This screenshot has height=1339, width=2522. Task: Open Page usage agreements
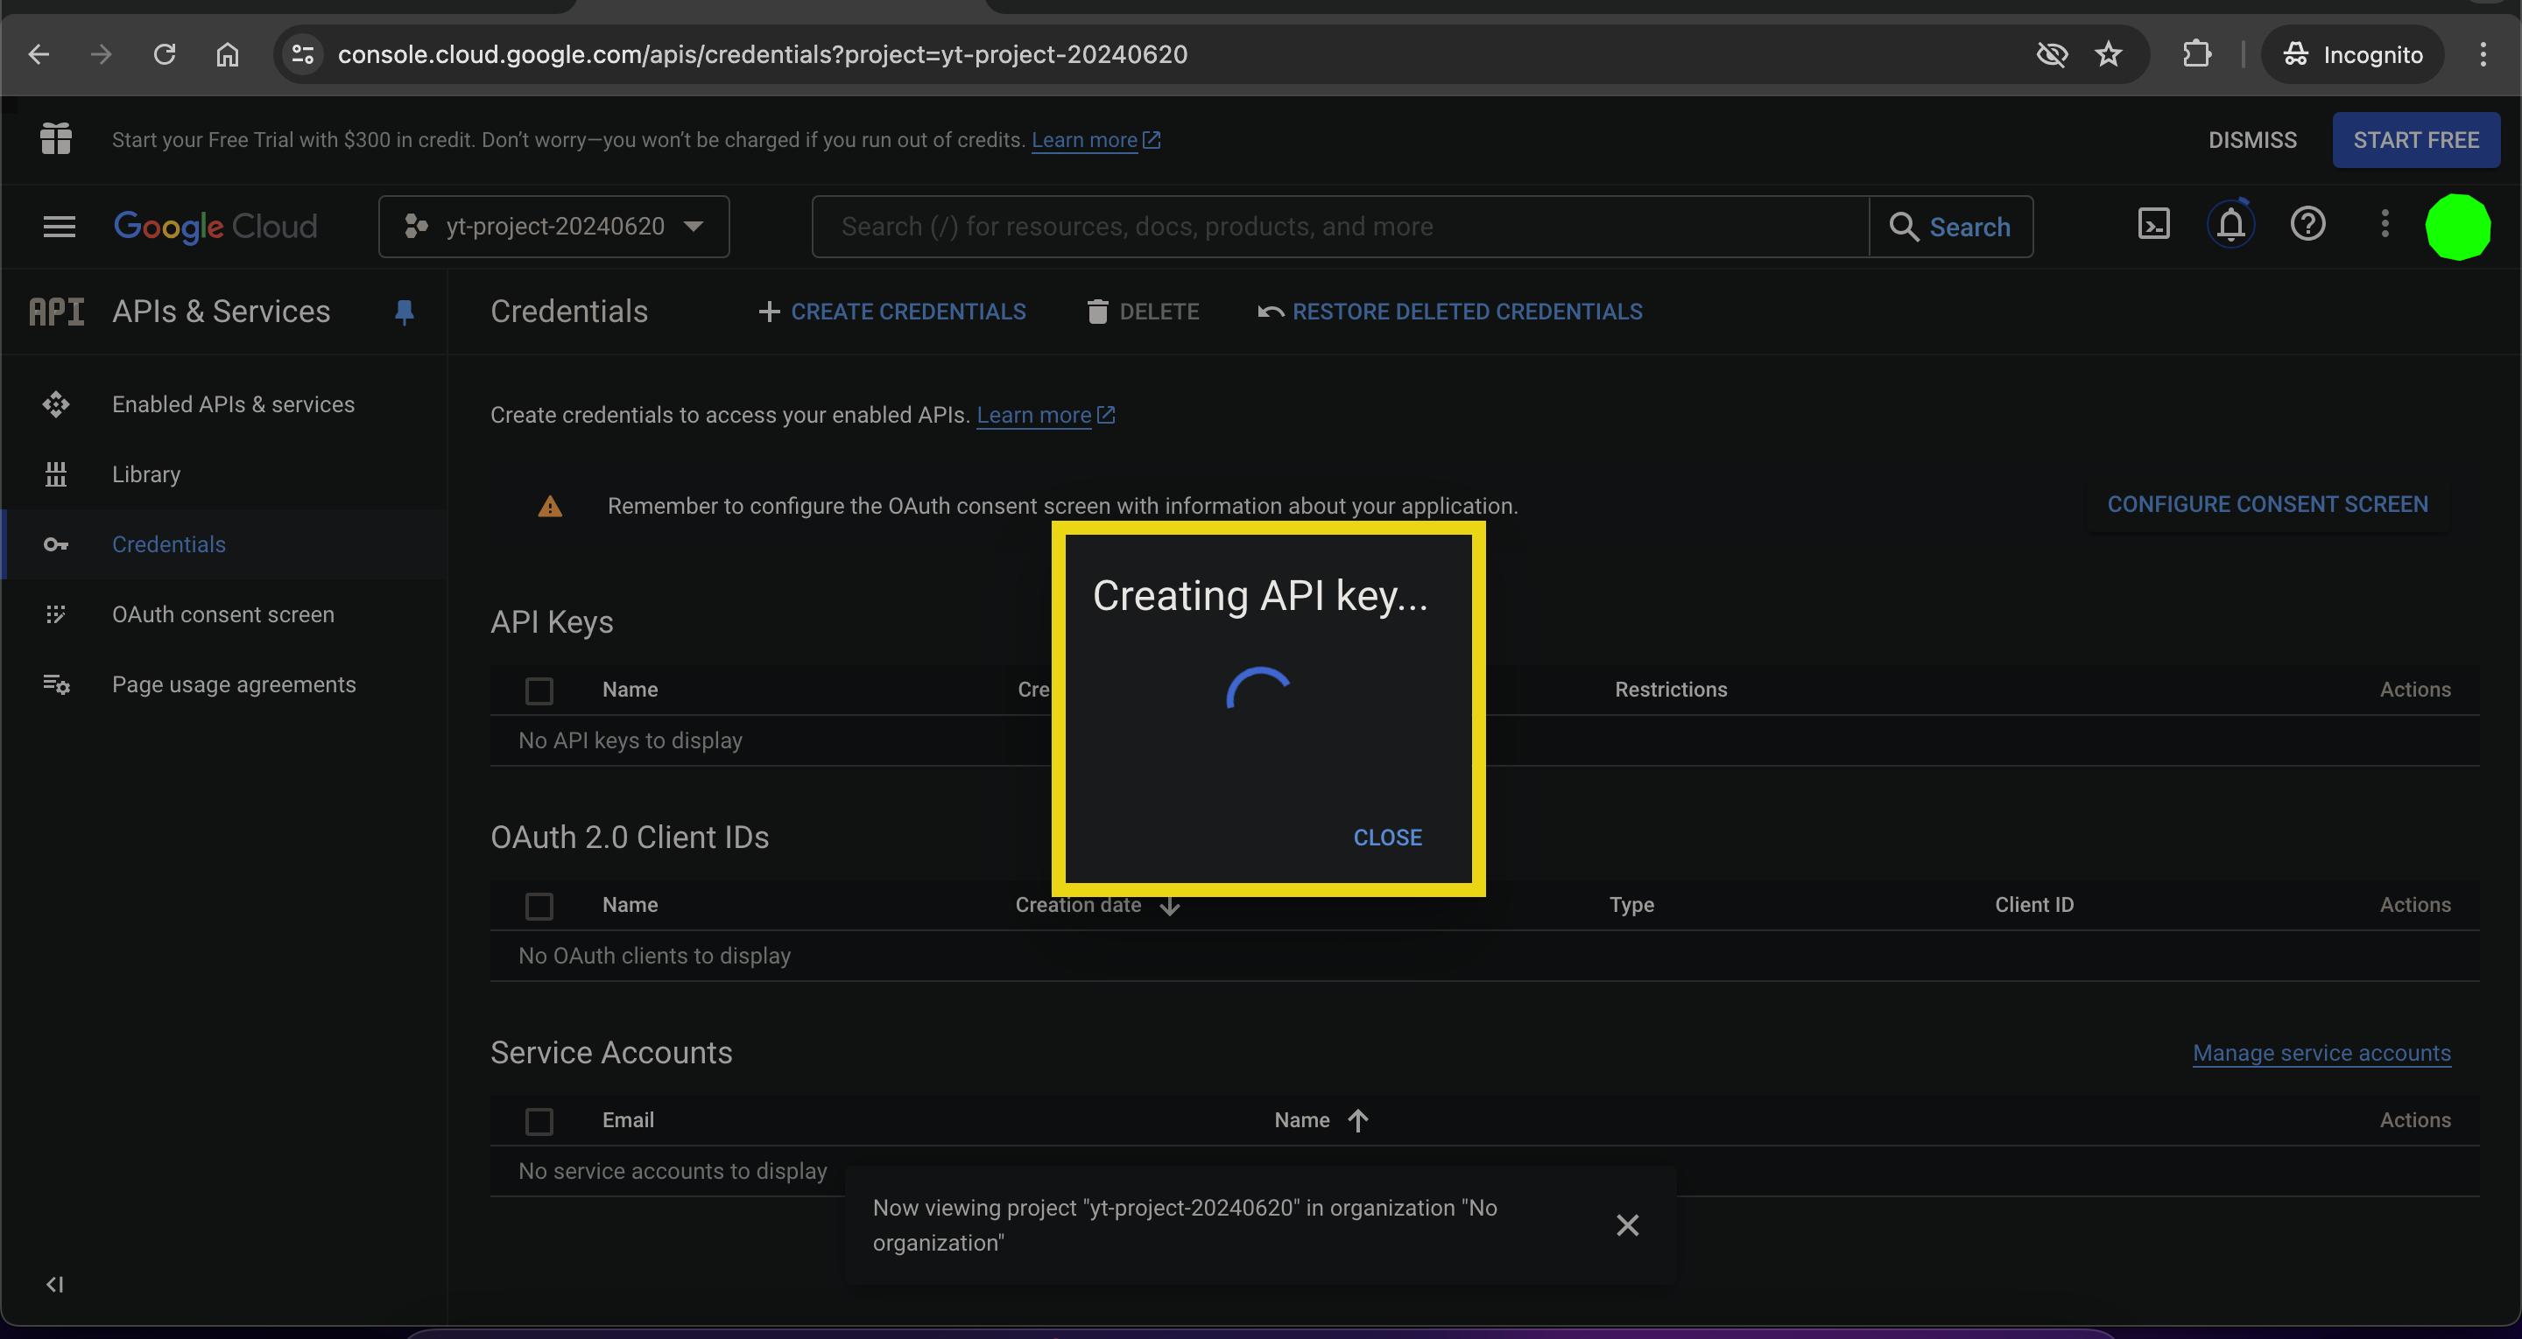[234, 685]
